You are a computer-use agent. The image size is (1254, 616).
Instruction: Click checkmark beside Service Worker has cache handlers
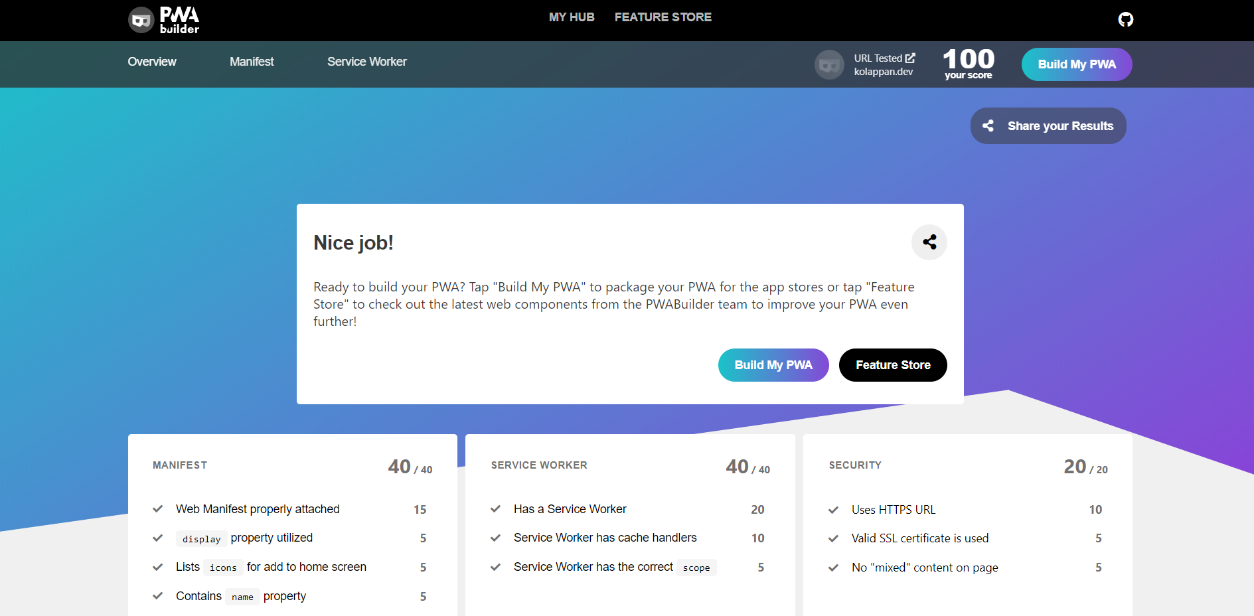click(x=495, y=538)
